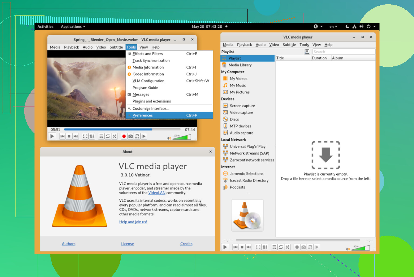This screenshot has width=414, height=277.
Task: Select Universal Plug'n'Play under Local Network
Action: click(247, 146)
